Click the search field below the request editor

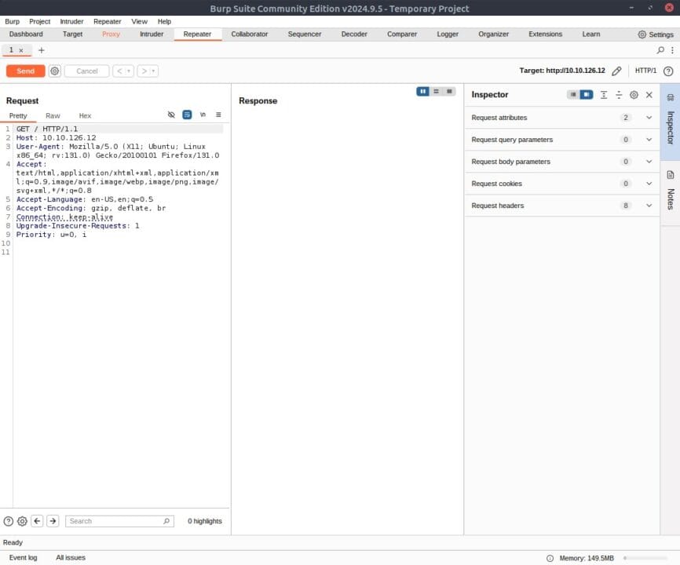click(118, 520)
